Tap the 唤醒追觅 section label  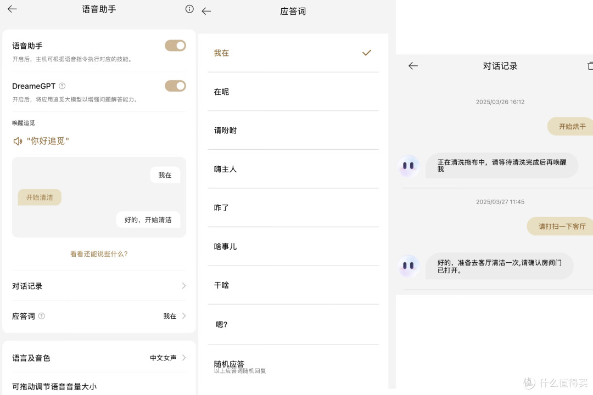pos(24,123)
